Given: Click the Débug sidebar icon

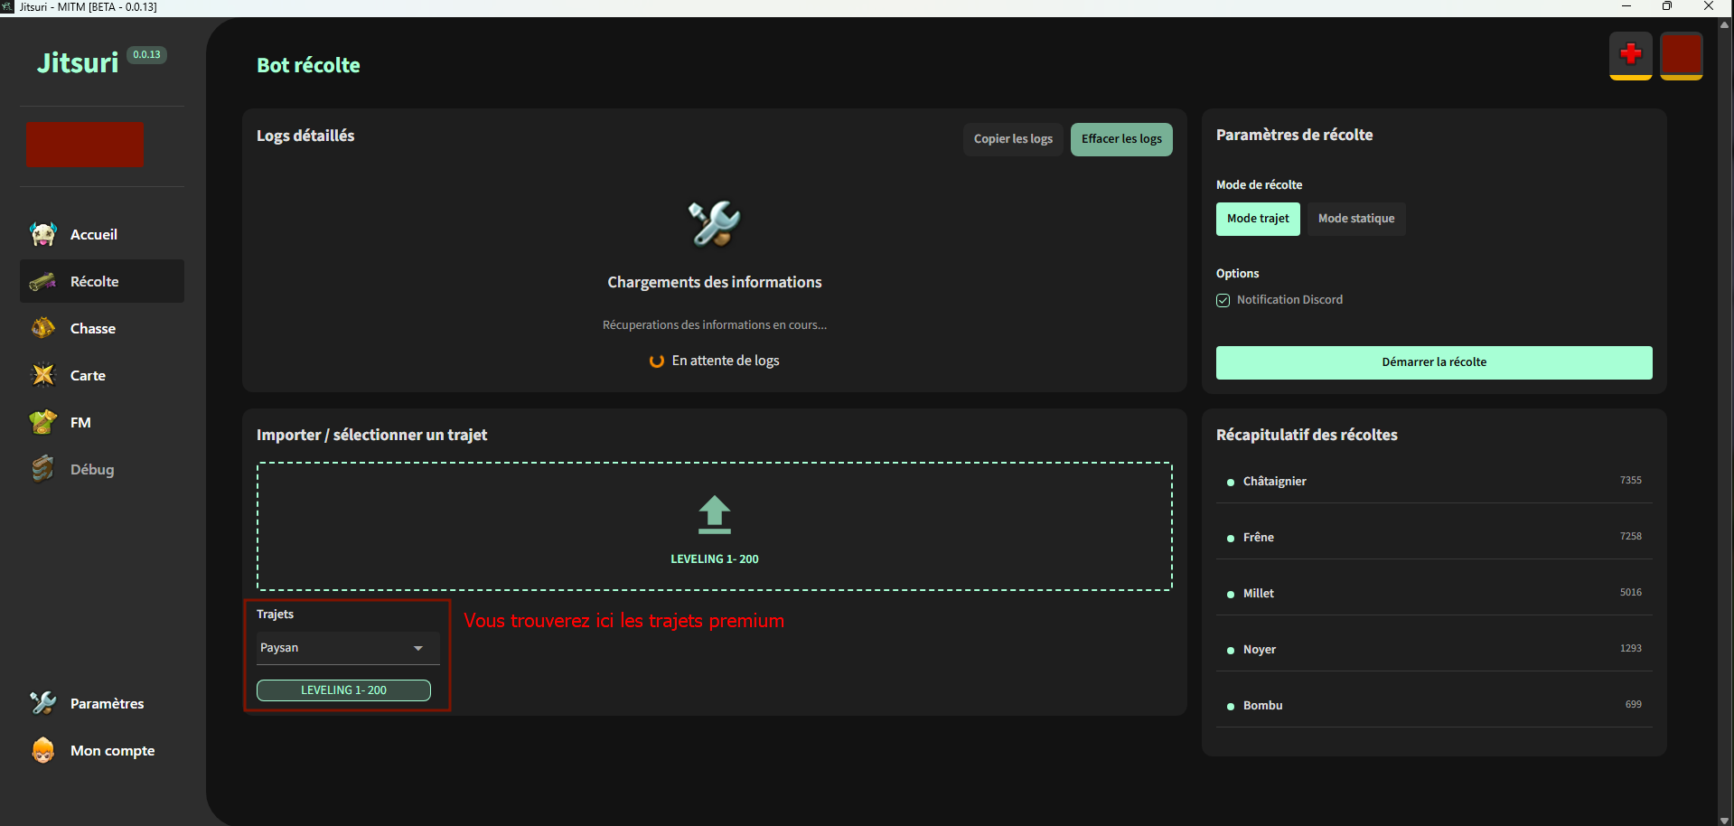Looking at the screenshot, I should point(42,469).
